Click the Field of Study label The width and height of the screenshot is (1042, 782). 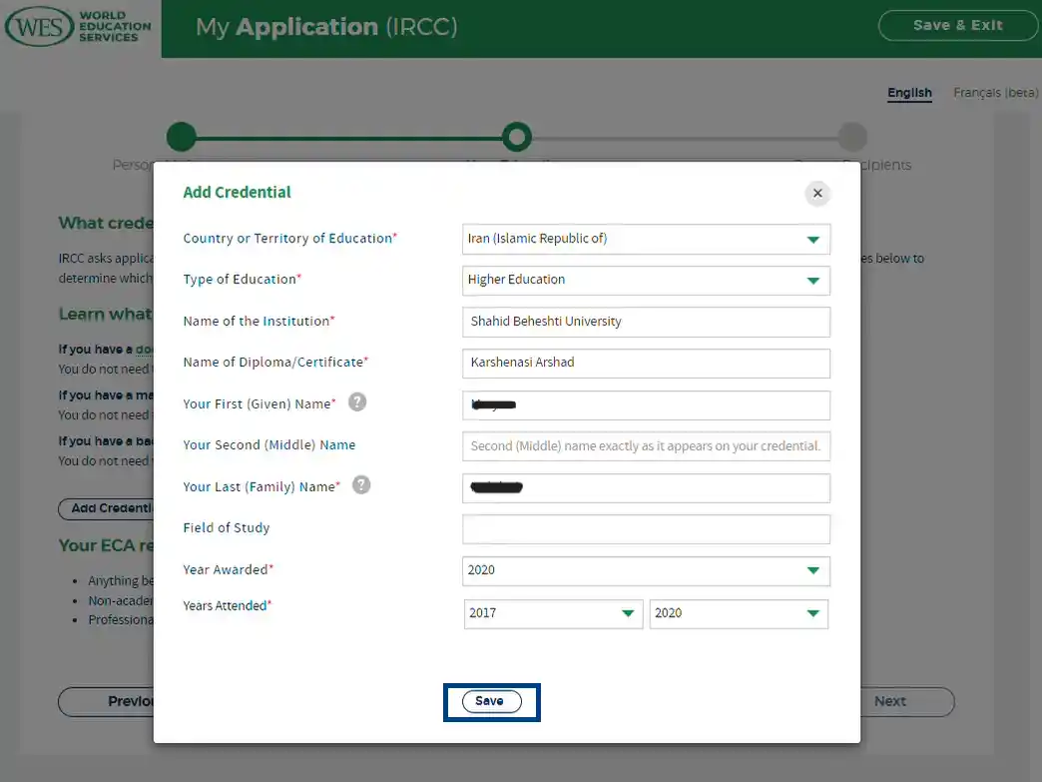point(226,528)
